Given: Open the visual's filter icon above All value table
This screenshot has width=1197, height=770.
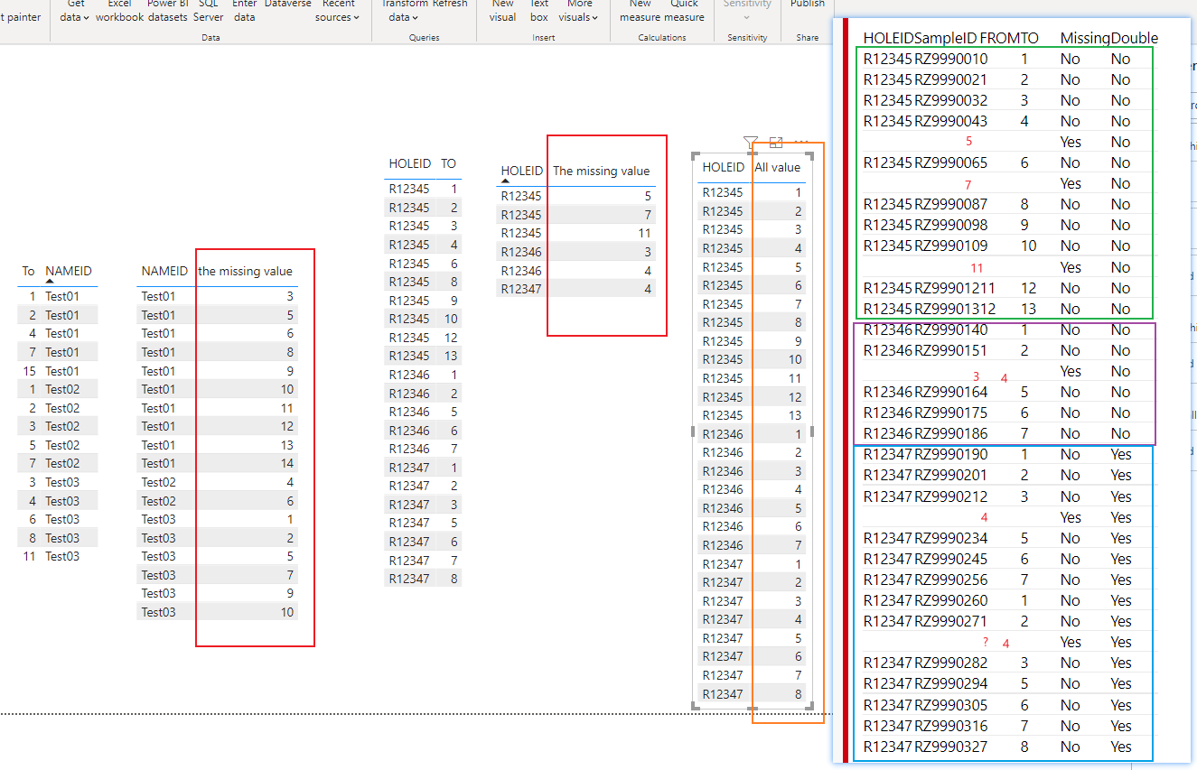Looking at the screenshot, I should tap(750, 142).
